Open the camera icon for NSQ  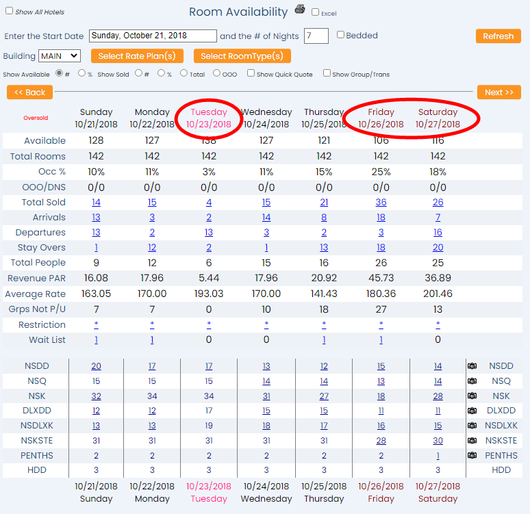(x=472, y=381)
